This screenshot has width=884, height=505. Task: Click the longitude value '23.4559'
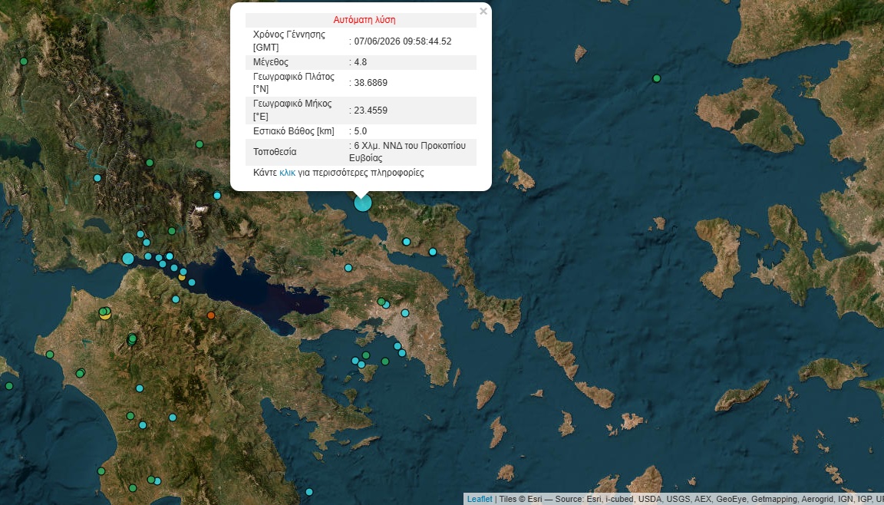pyautogui.click(x=371, y=111)
